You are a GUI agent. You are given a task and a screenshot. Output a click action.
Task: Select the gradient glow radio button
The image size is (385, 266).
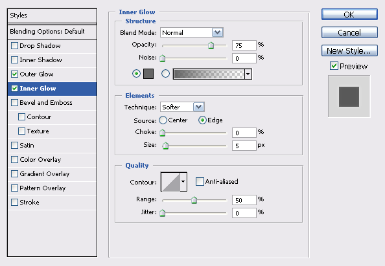[165, 74]
